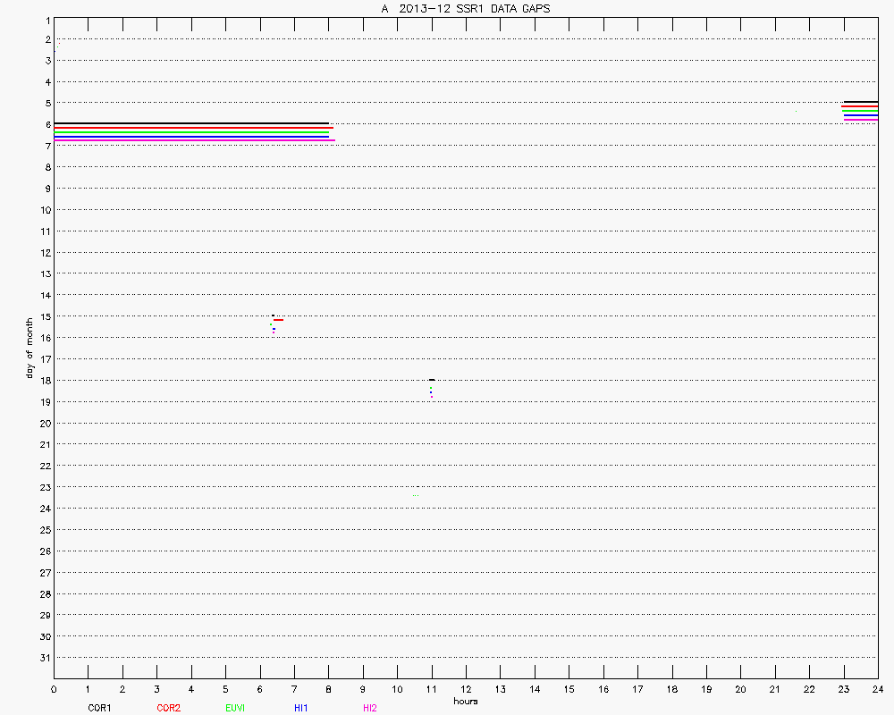894x715 pixels.
Task: Click the COR1 legend label
Action: pos(98,708)
